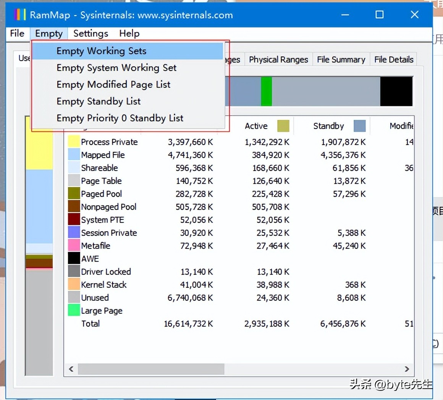Open the Help menu
Screen dimensions: 443x400
click(129, 33)
